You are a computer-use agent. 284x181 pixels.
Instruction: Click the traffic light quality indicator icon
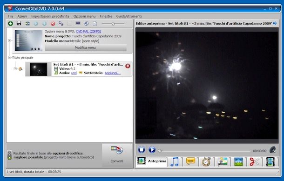pyautogui.click(x=9, y=155)
